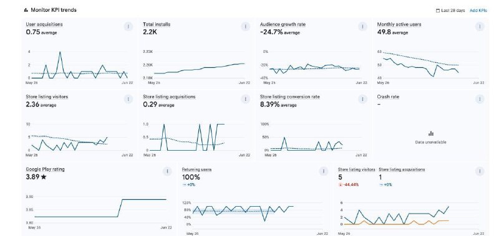
Task: Click the Monthly active users metric title
Action: pos(399,24)
